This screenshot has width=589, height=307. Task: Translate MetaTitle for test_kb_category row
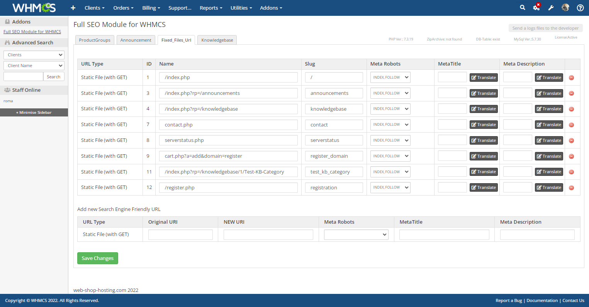pyautogui.click(x=484, y=172)
